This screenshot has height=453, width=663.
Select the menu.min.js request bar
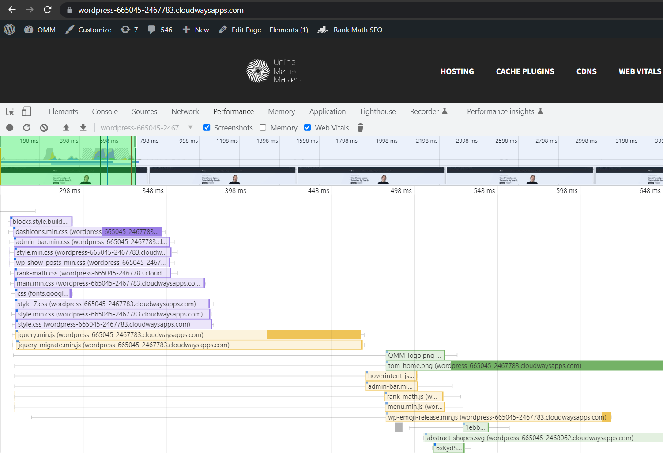(415, 407)
